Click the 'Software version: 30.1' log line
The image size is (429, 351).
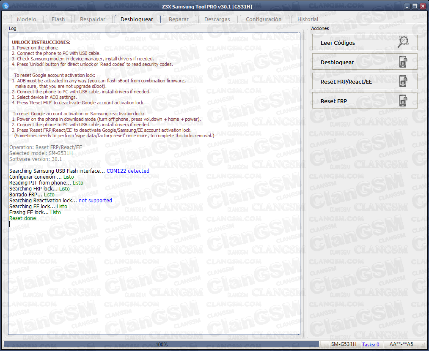click(x=36, y=159)
